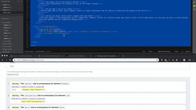Viewport: 196px width, 110px height.
Task: Open the HTML language mode dropdown
Action: click(177, 51)
